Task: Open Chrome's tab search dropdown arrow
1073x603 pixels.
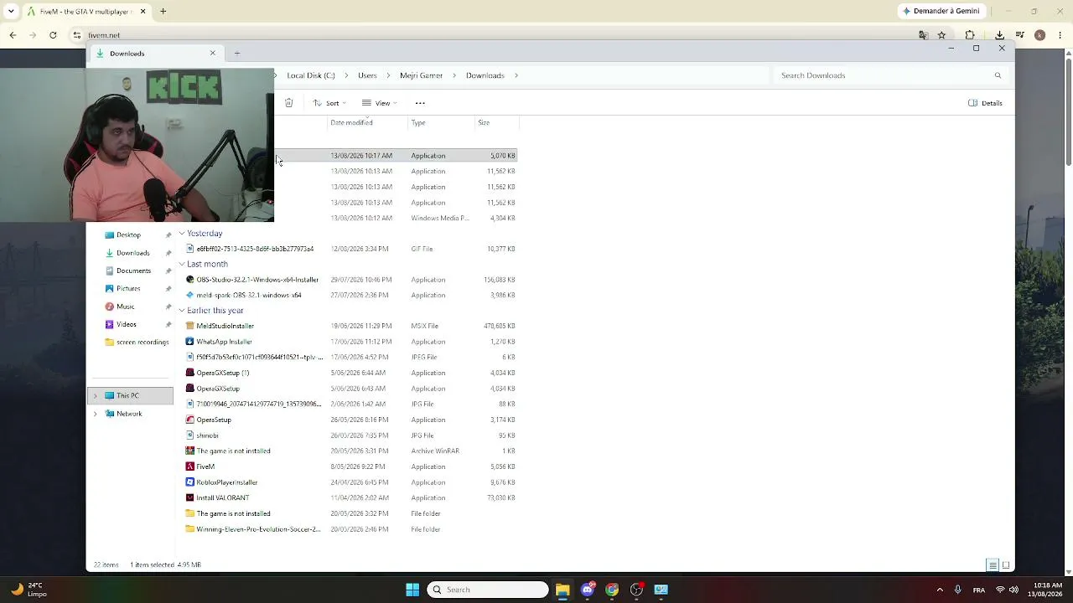Action: coord(11,12)
